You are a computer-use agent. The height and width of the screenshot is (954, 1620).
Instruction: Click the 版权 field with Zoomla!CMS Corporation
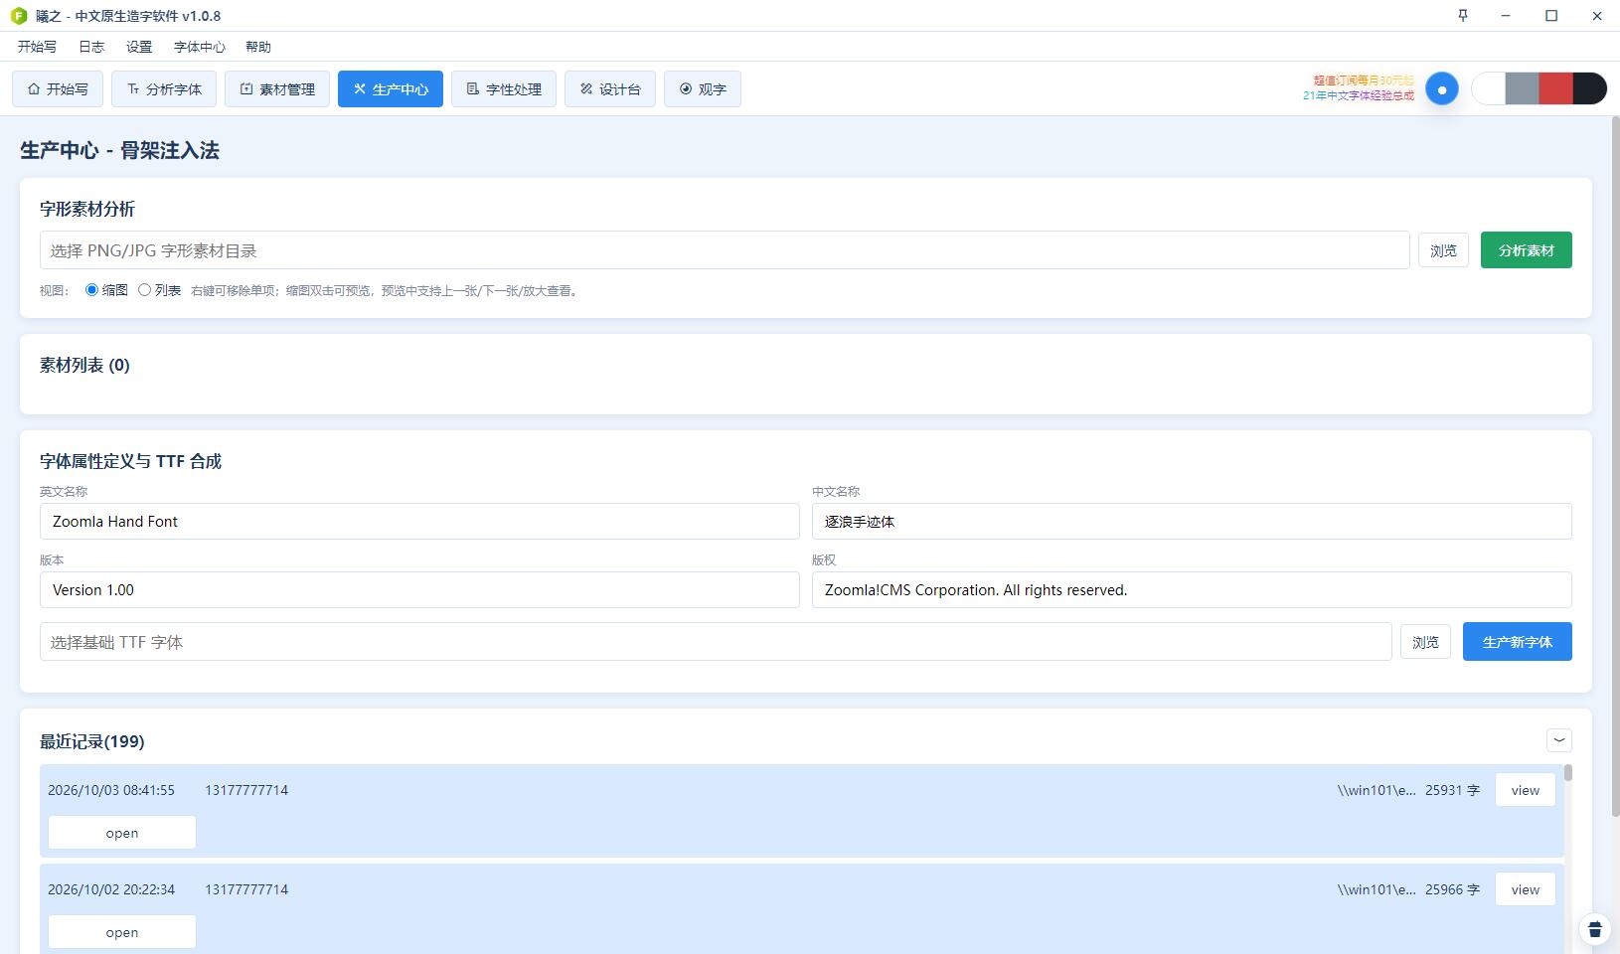[1192, 590]
